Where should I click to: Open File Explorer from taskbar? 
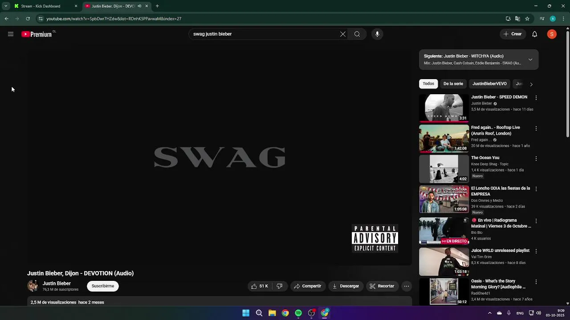pyautogui.click(x=272, y=313)
